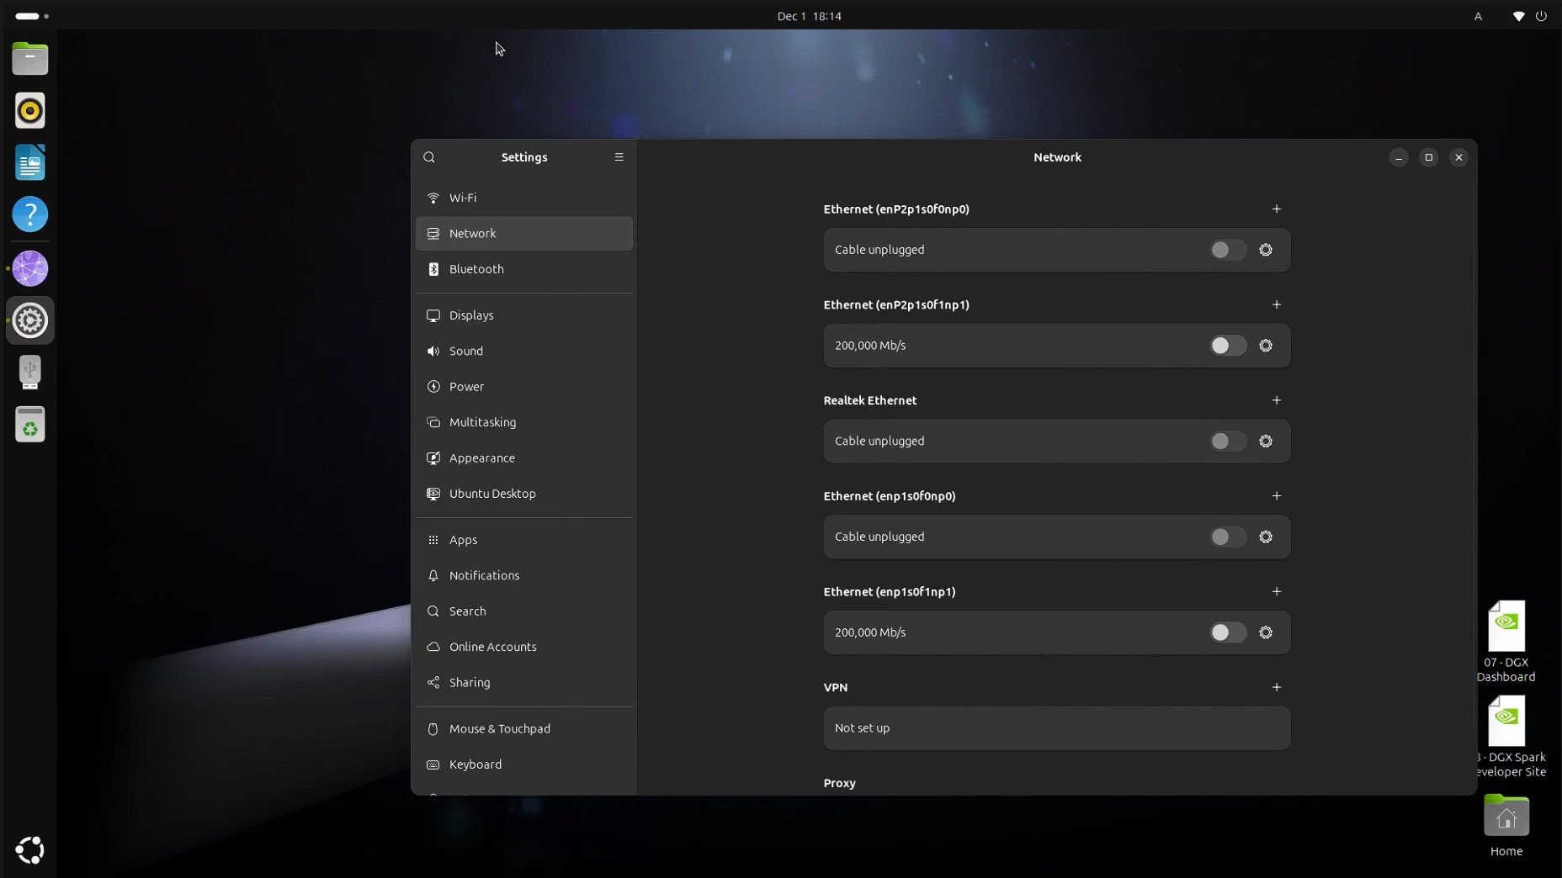
Task: Add a new VPN connection
Action: [1277, 687]
